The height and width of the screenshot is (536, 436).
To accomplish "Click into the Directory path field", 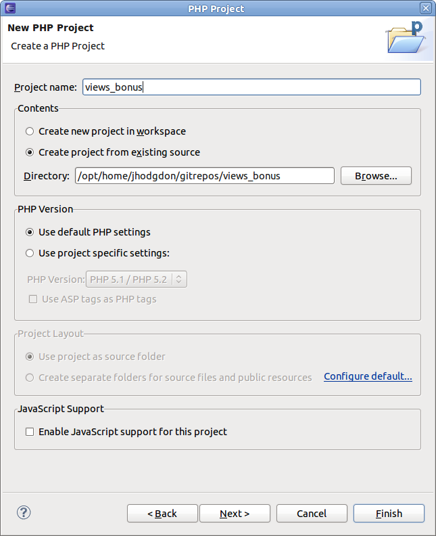I will [205, 176].
